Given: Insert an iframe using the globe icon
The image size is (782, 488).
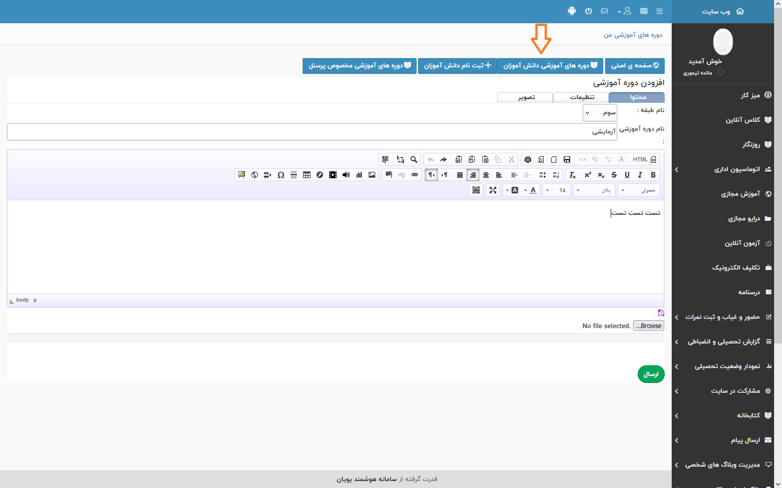Looking at the screenshot, I should (255, 175).
